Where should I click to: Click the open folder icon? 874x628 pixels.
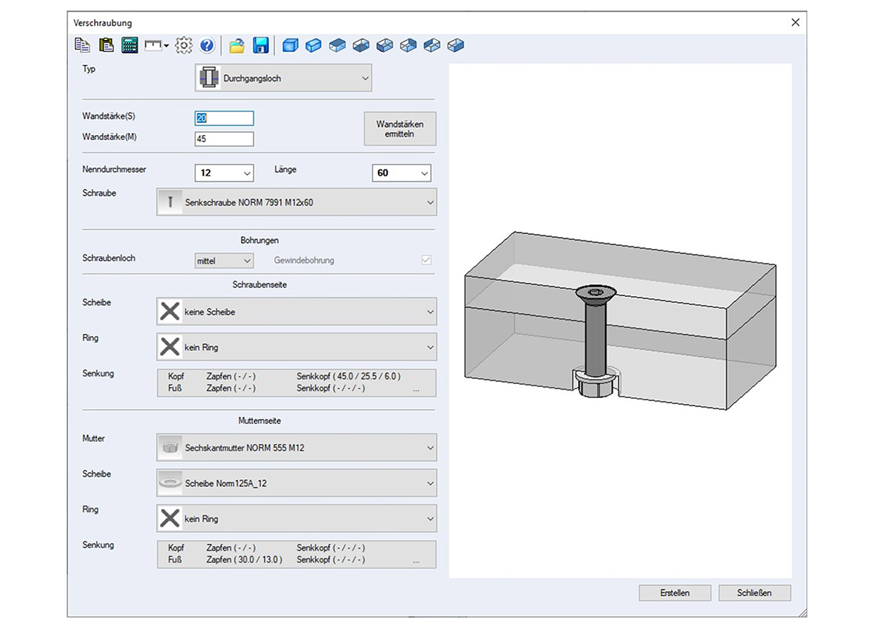click(x=237, y=46)
